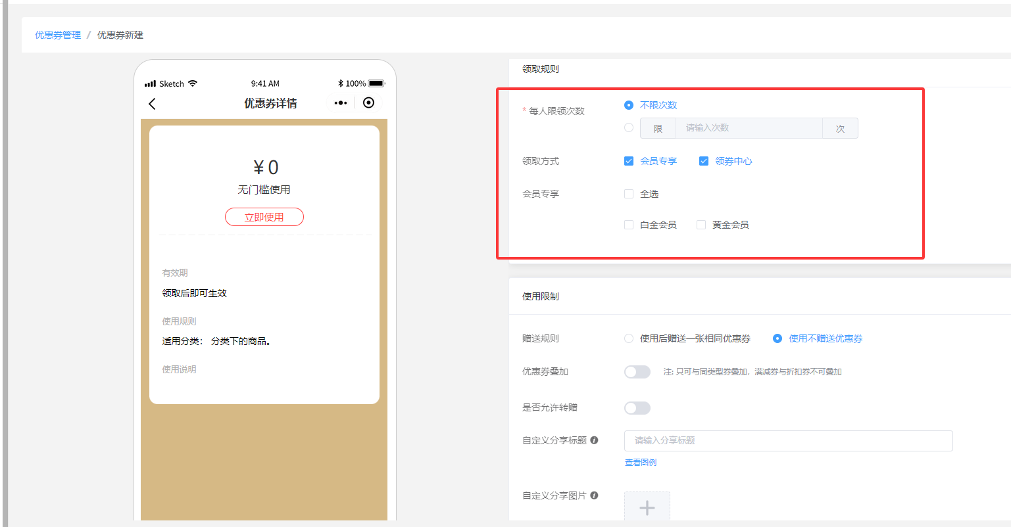Click the back arrow in phone preview
Image resolution: width=1011 pixels, height=527 pixels.
[152, 104]
